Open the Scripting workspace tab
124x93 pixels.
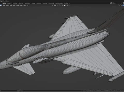66,3
